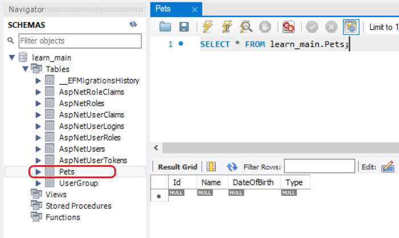Collapse the learn_main schema

coord(12,58)
